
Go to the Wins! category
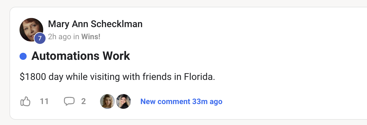(91, 37)
